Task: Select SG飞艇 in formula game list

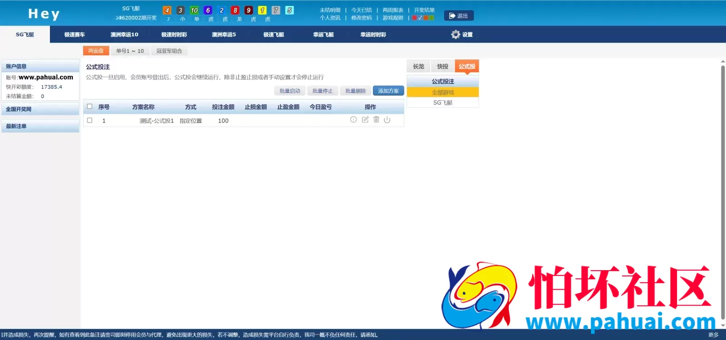Action: tap(443, 103)
